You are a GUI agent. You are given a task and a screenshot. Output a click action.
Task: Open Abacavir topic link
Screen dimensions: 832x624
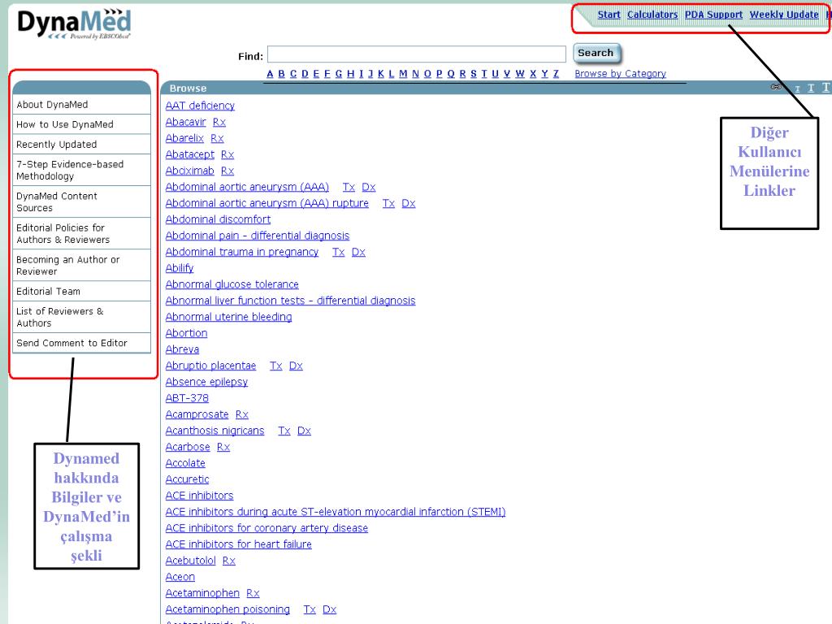click(x=186, y=122)
